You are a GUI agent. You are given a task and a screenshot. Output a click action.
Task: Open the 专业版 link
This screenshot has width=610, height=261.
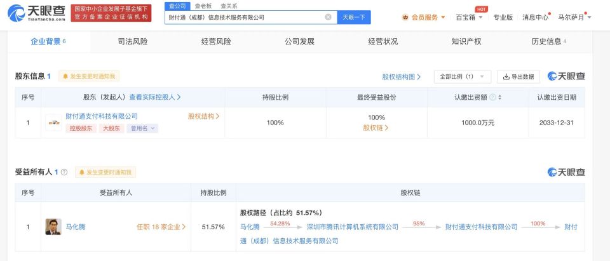pyautogui.click(x=503, y=17)
